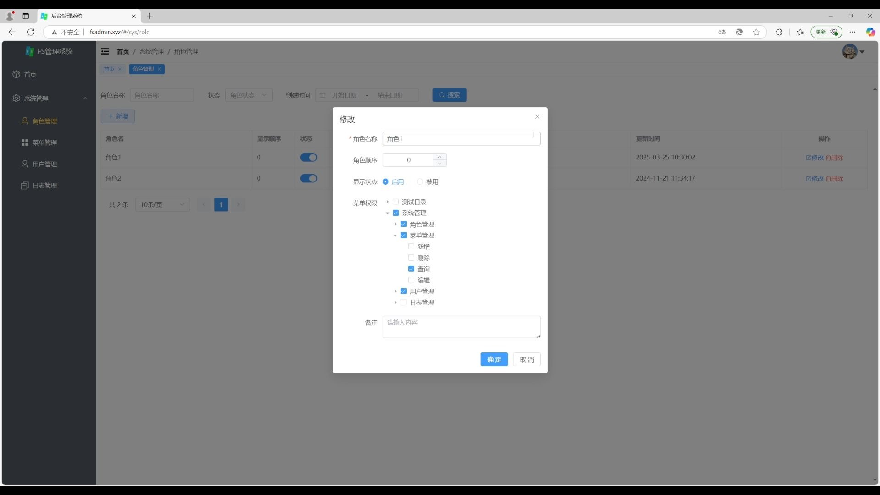The width and height of the screenshot is (880, 495).
Task: Expand the 日志管理 tree node
Action: (395, 302)
